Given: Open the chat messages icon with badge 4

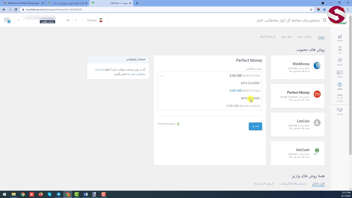Looking at the screenshot, I should click(7, 20).
